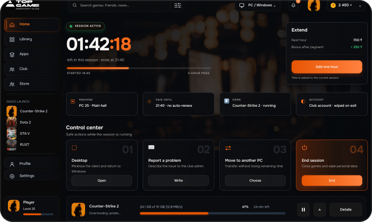Click the Club people icon
The image size is (372, 222).
tap(12, 69)
